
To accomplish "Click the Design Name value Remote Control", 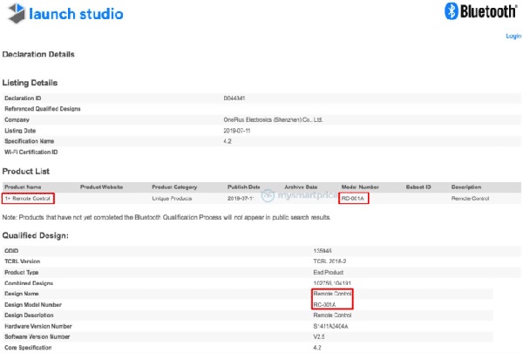I will [x=332, y=294].
